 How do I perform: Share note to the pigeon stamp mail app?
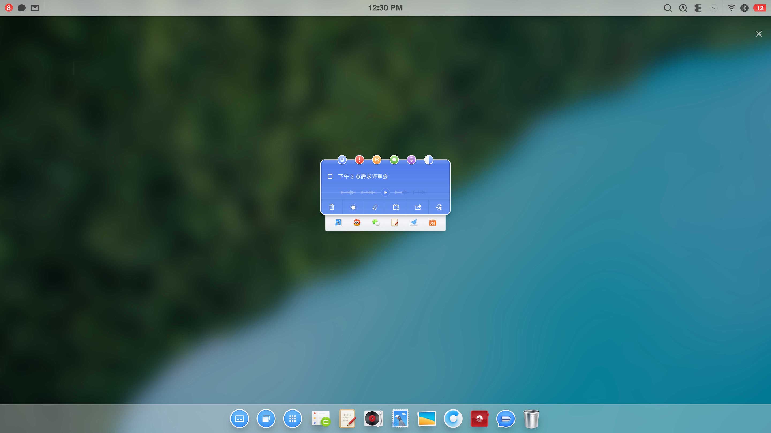point(338,222)
